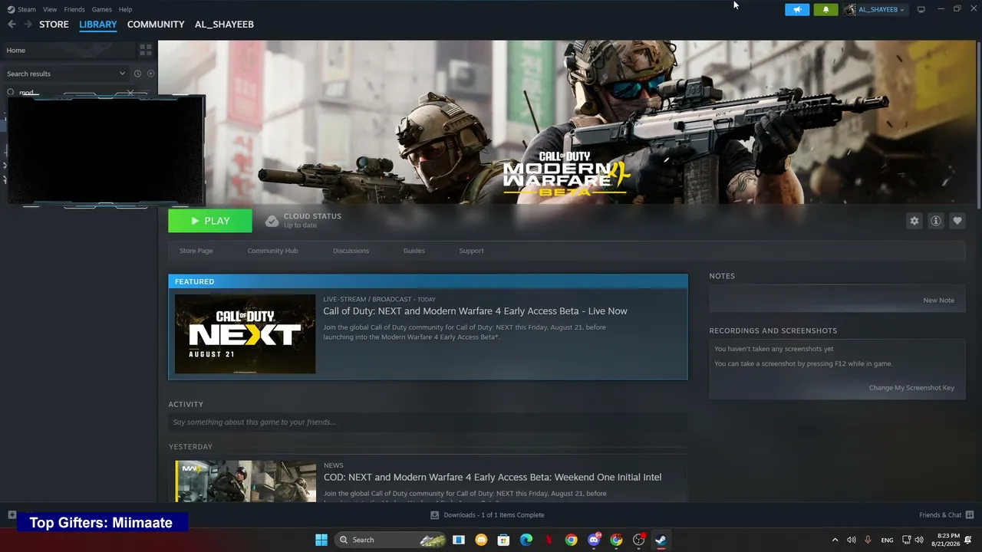This screenshot has width=982, height=552.
Task: Open Discord from the taskbar
Action: (594, 540)
